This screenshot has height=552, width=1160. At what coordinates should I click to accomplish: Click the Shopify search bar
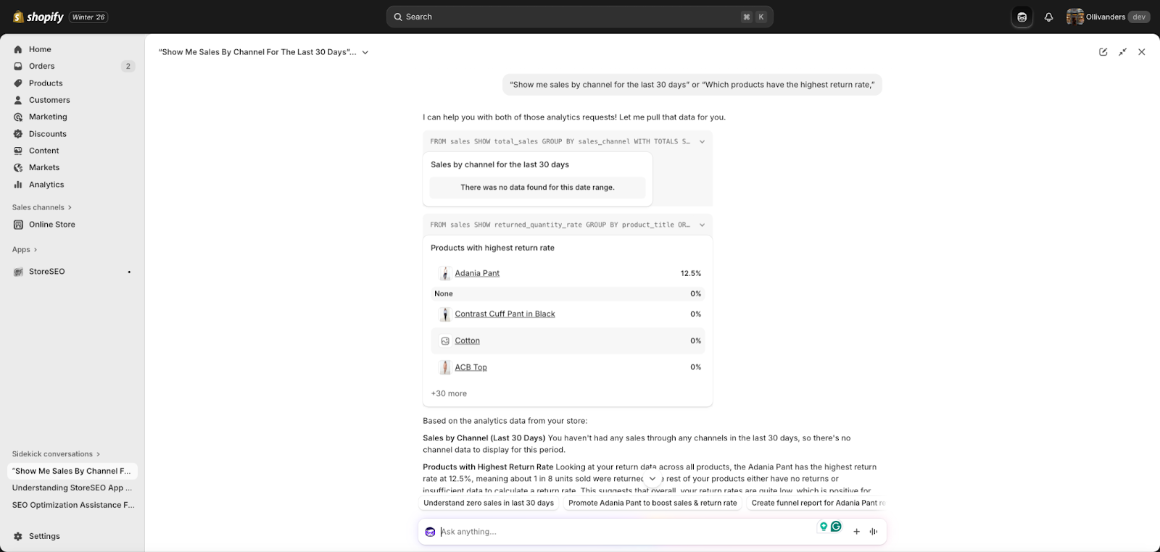[579, 17]
